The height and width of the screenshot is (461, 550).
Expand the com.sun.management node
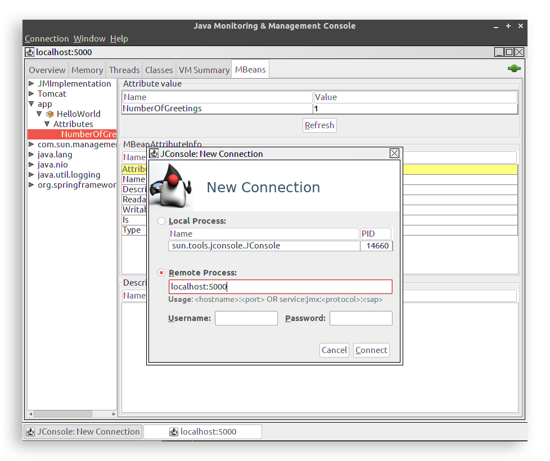point(31,144)
